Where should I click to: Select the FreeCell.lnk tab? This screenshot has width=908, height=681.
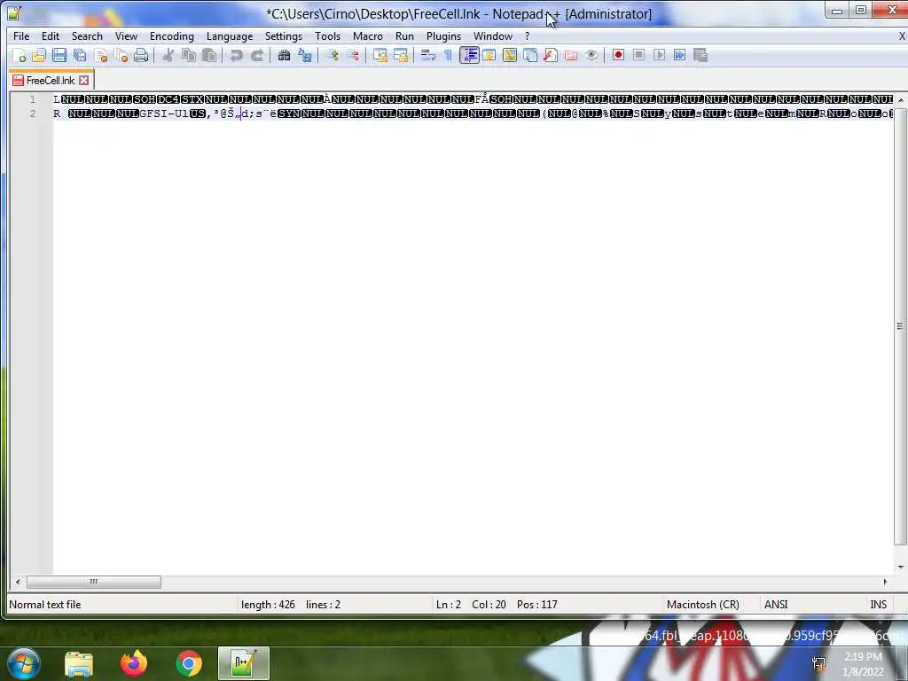[51, 81]
